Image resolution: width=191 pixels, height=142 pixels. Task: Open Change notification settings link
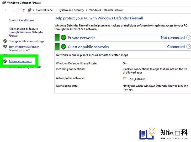pos(26,41)
